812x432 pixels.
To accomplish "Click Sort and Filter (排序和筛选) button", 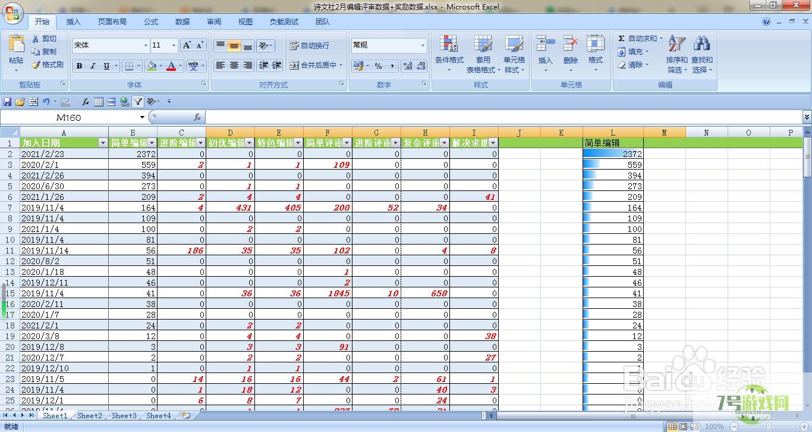I will tap(676, 54).
